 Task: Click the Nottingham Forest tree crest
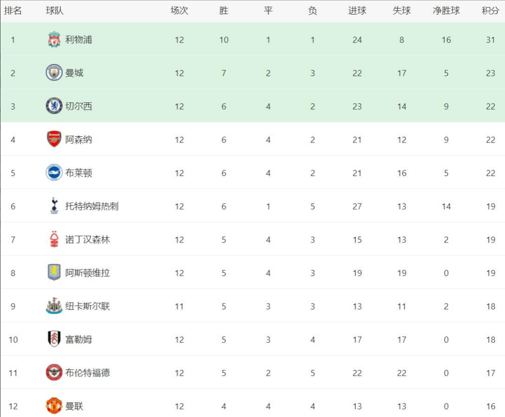point(54,239)
